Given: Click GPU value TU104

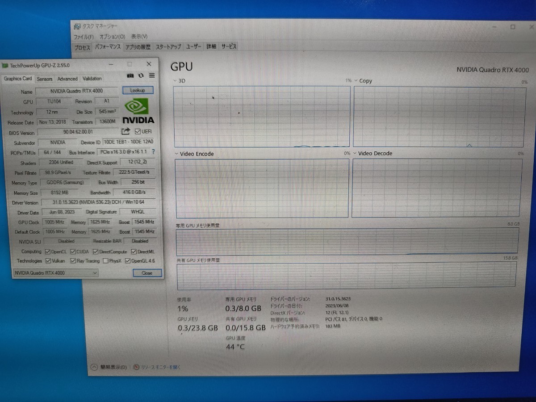Looking at the screenshot, I should point(54,101).
